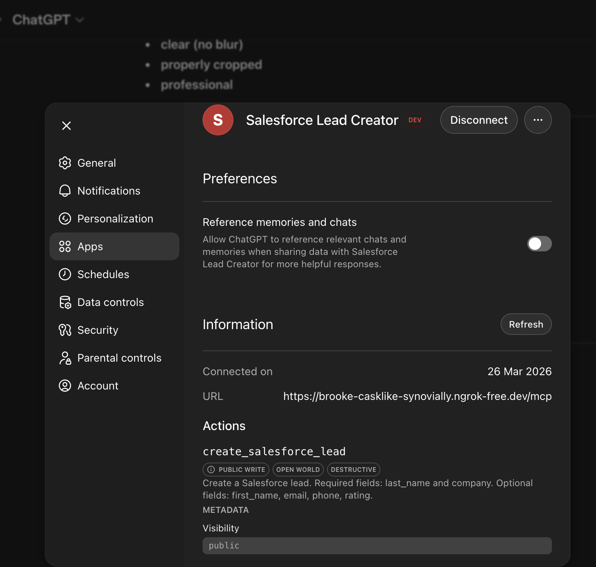
Task: Click the Salesforce Lead Creator app icon
Action: [x=218, y=120]
